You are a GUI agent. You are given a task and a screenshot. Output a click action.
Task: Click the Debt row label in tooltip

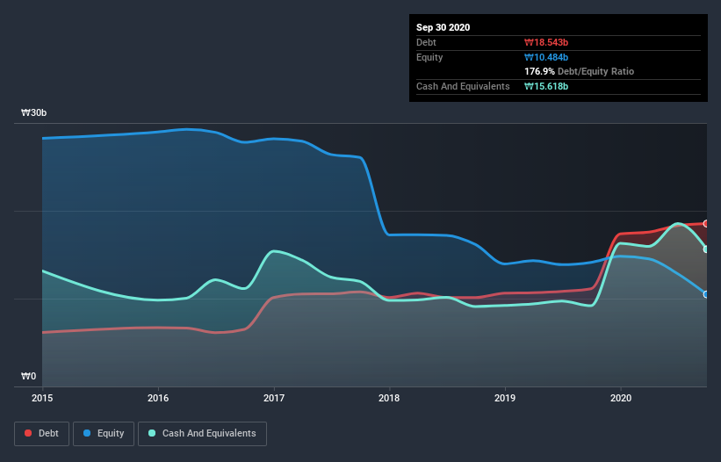click(426, 42)
